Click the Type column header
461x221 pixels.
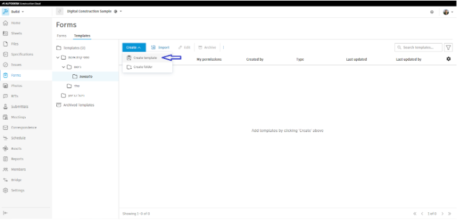point(300,60)
